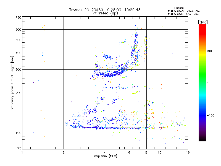Click the y-axis label '500'
Viewport: 221px width, 166px height.
click(18, 40)
